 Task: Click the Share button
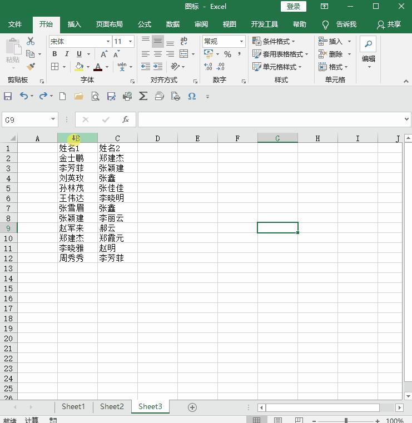(389, 24)
